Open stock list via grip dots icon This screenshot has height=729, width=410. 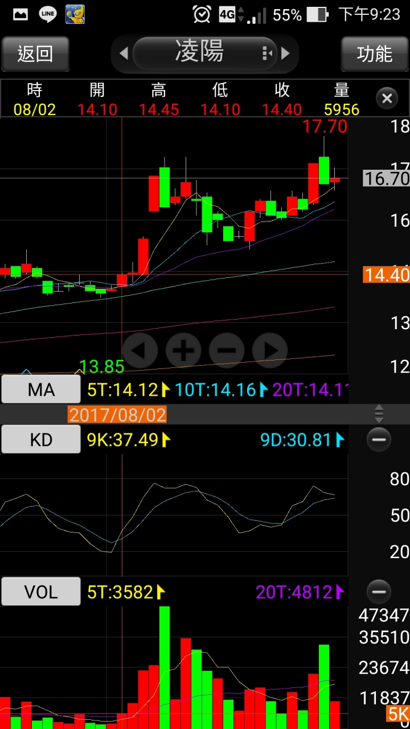click(x=267, y=54)
